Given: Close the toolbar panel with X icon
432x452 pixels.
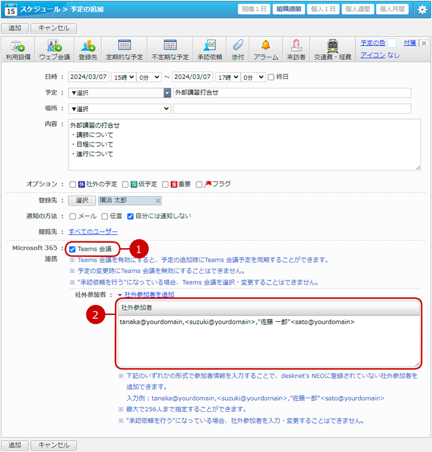Looking at the screenshot, I should (423, 43).
